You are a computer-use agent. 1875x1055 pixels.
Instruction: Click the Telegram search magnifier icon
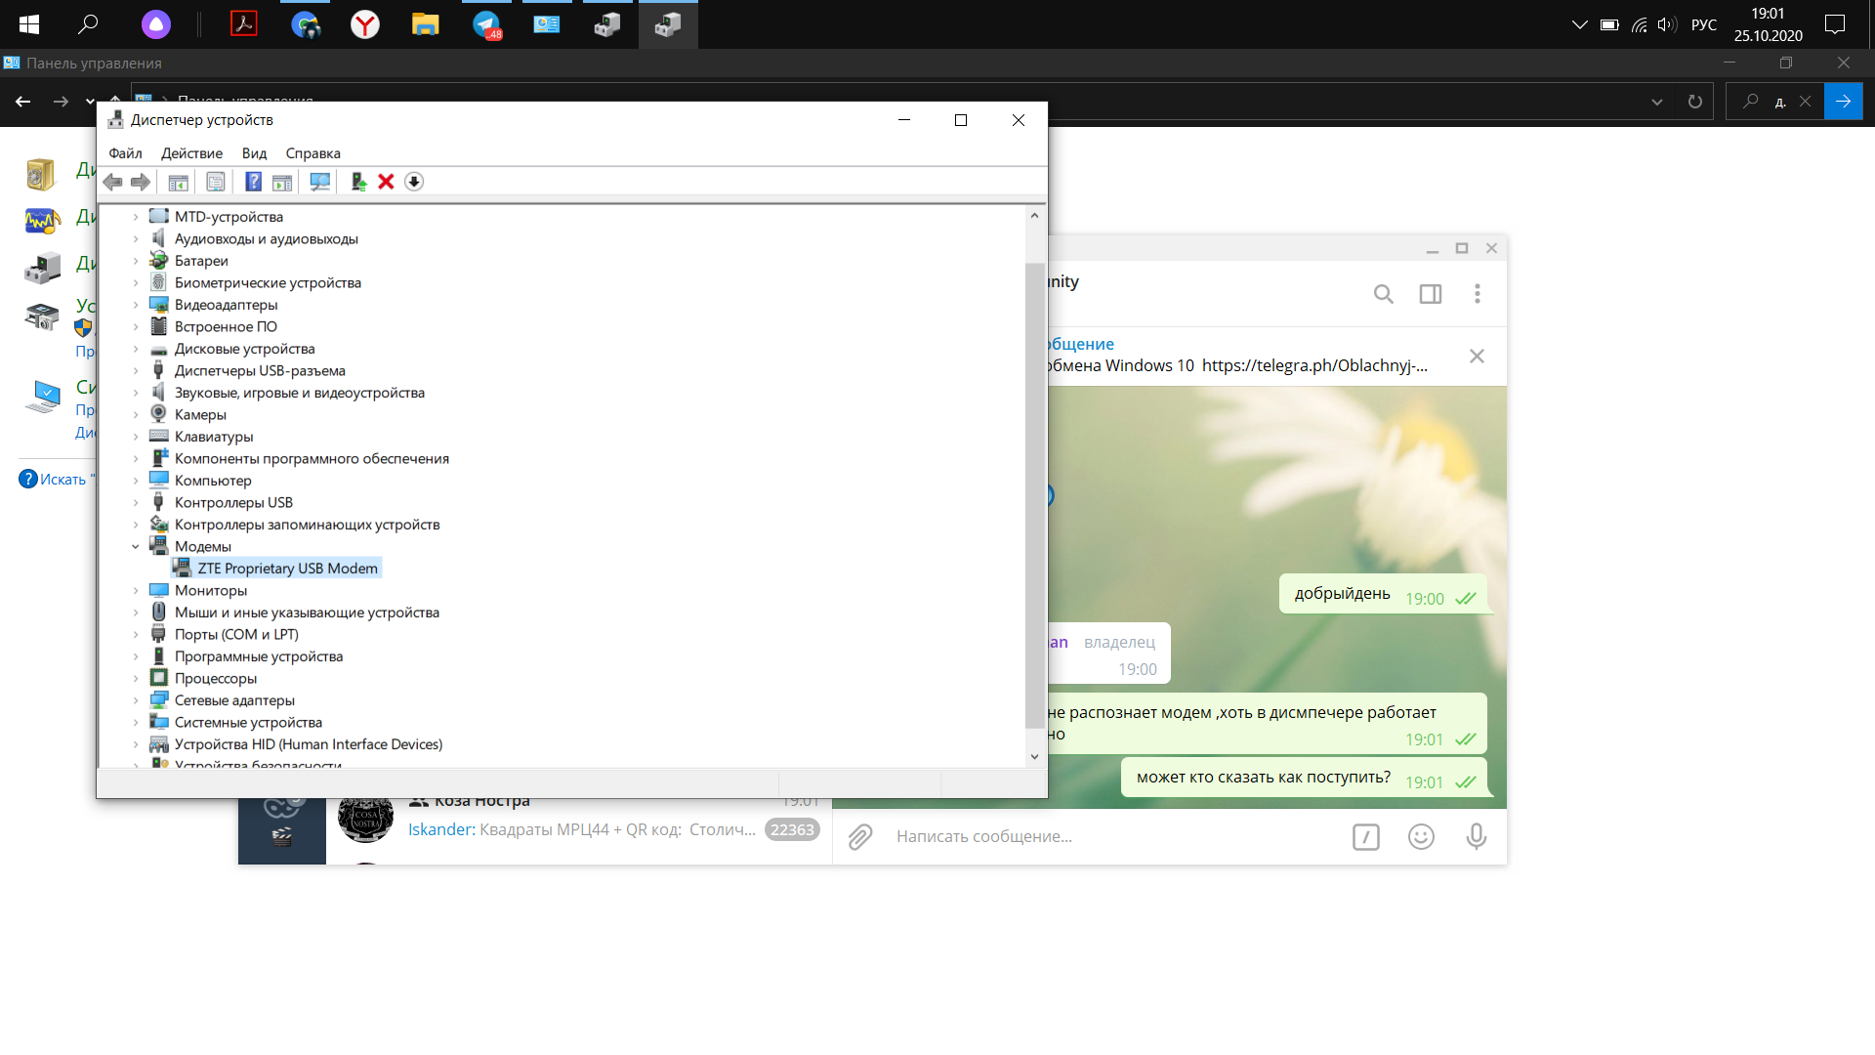tap(1383, 294)
